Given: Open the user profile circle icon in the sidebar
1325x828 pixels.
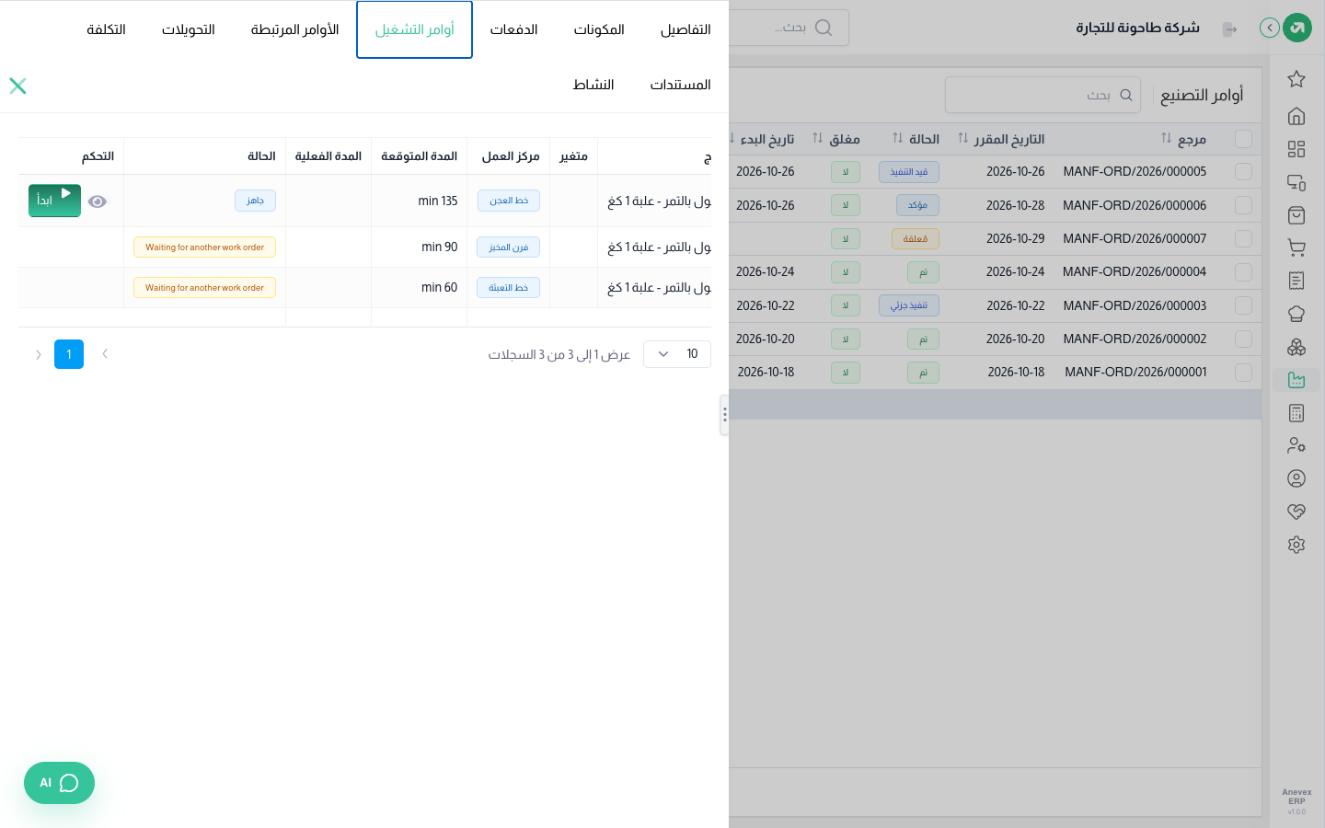Looking at the screenshot, I should 1296,478.
